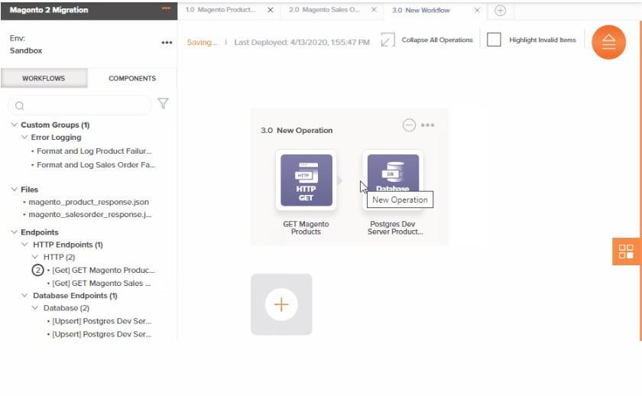The height and width of the screenshot is (396, 642).
Task: Switch to the COMPONENTS tab
Action: (132, 78)
